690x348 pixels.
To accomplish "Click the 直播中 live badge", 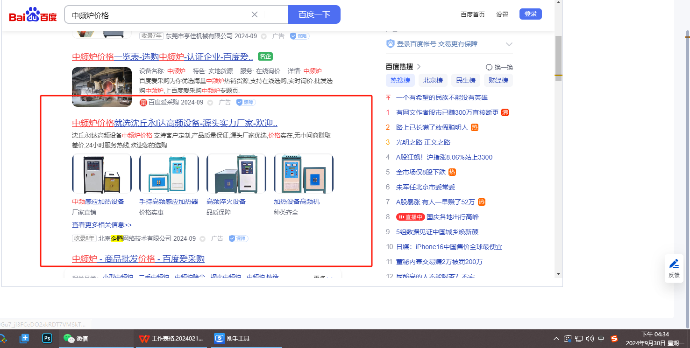I will click(410, 217).
